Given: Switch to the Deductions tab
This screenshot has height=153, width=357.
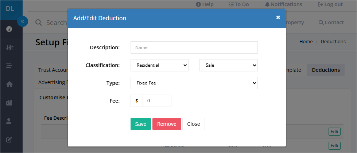Looking at the screenshot, I should coord(326,70).
